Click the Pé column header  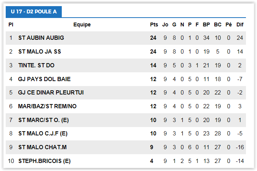pos(229,25)
